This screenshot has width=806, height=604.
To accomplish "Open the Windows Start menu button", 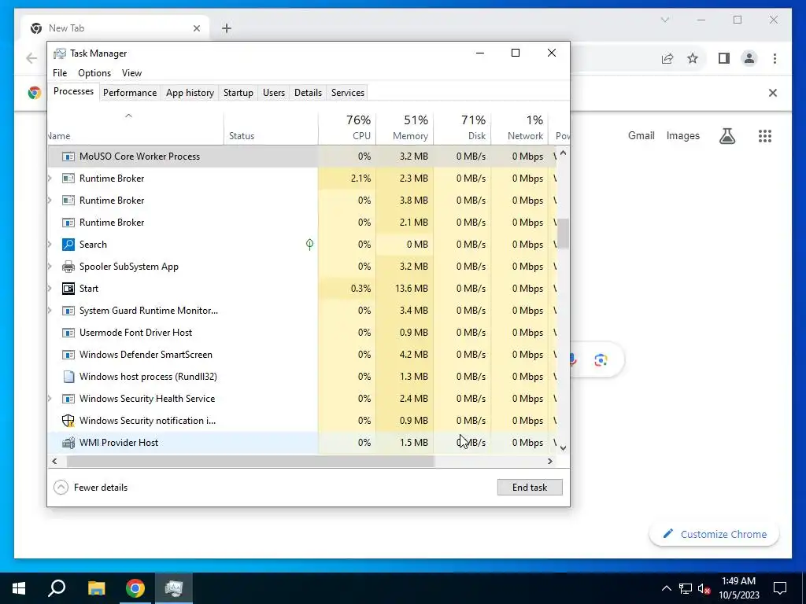I will tap(19, 588).
